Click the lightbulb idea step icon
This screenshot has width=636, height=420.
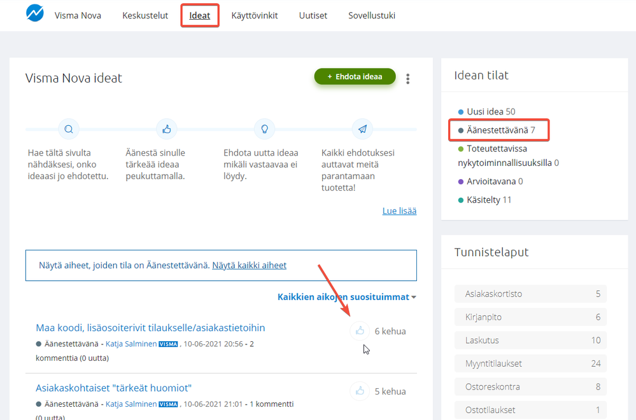pos(264,129)
